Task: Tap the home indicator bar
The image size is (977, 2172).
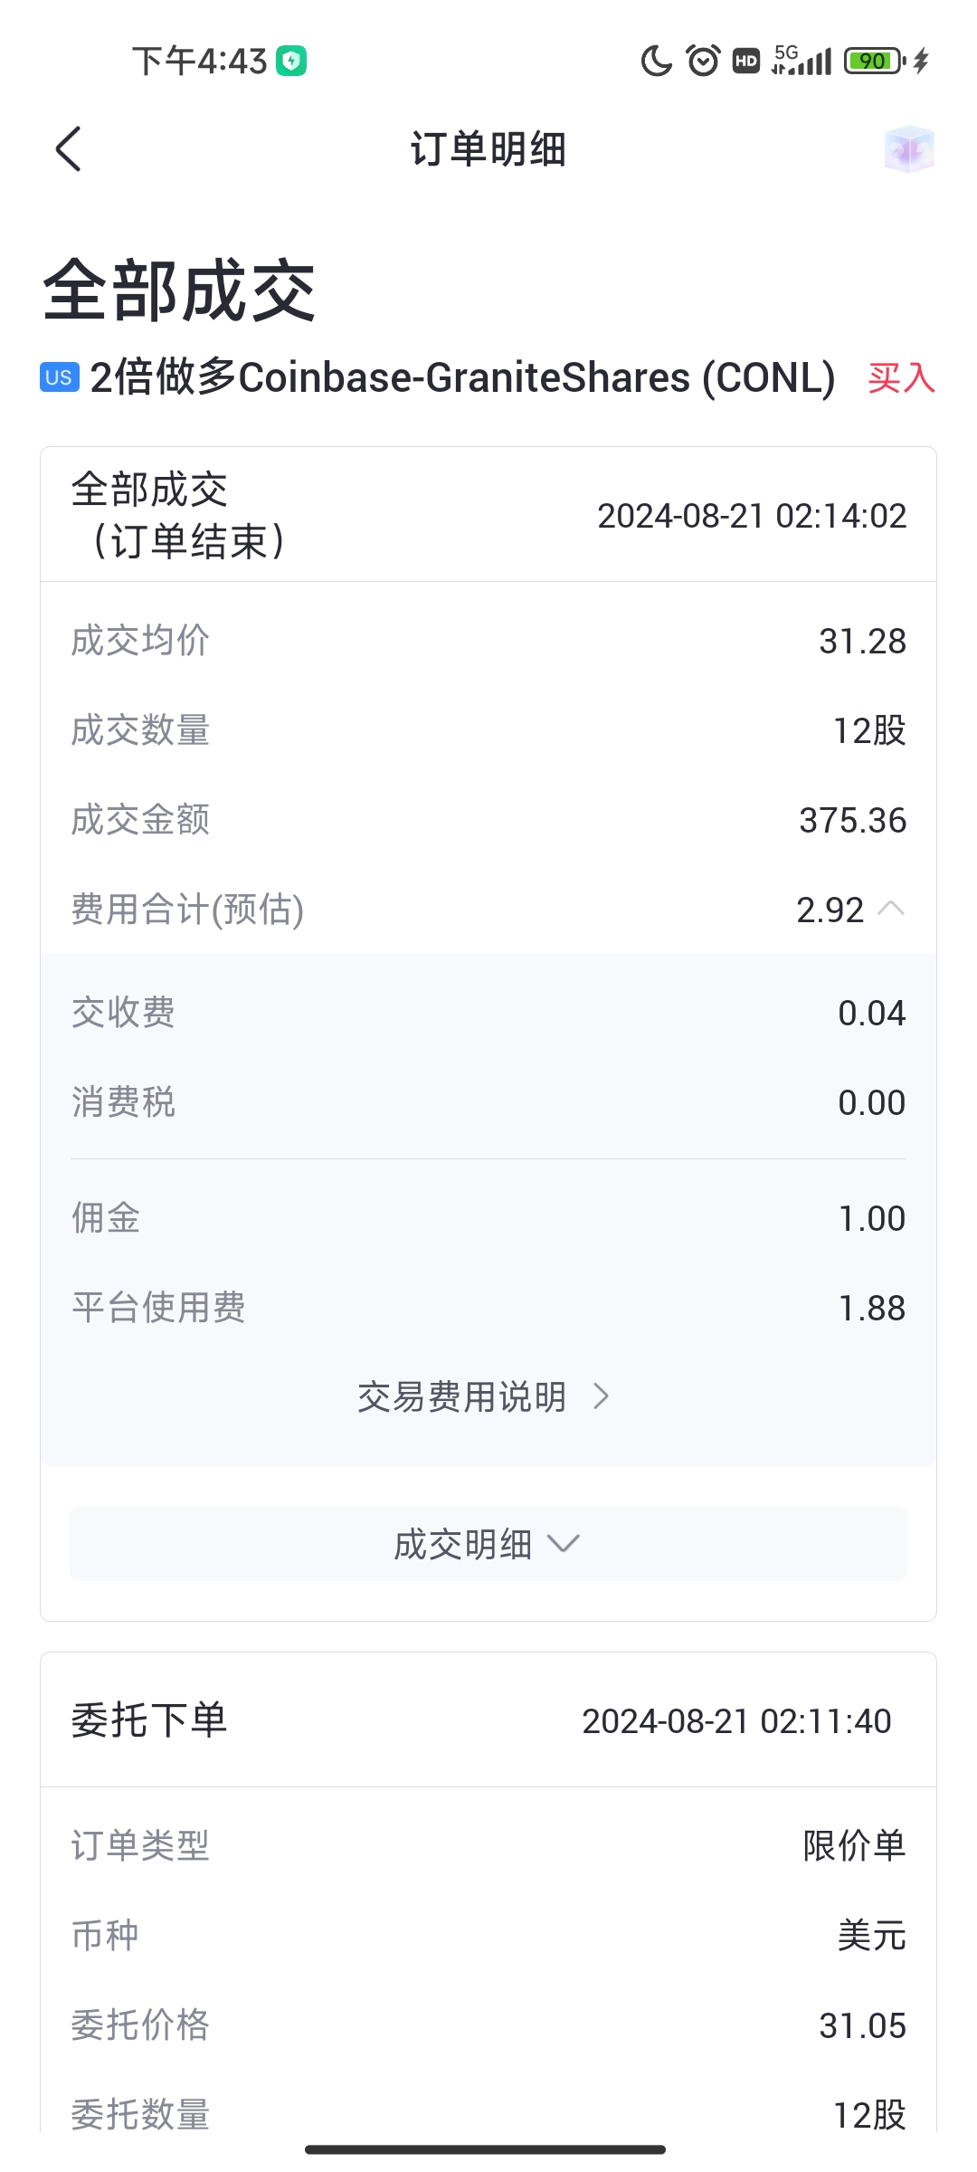Action: click(486, 2149)
